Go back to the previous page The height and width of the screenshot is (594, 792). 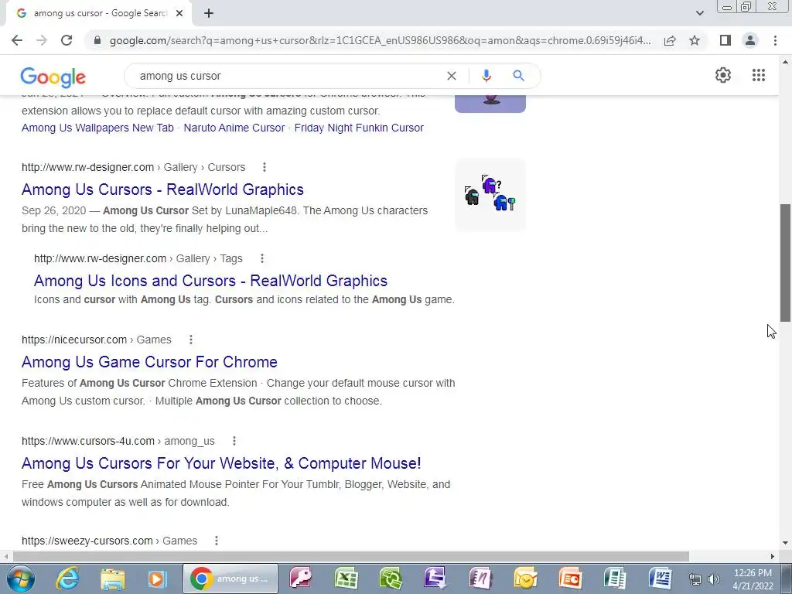[x=17, y=40]
